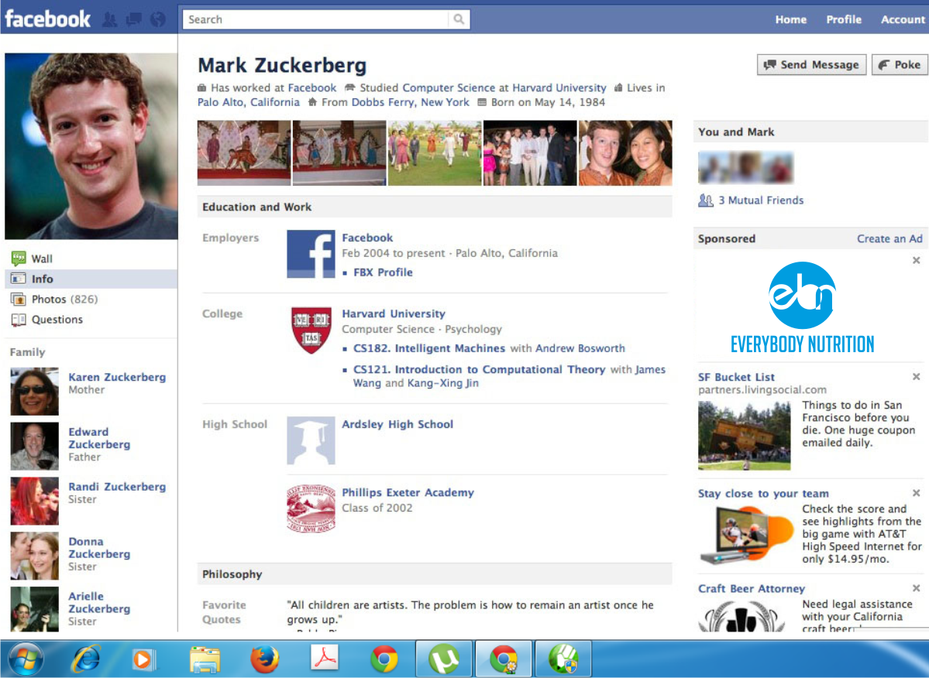The height and width of the screenshot is (678, 929).
Task: Launch Firefox from the taskbar
Action: click(264, 659)
